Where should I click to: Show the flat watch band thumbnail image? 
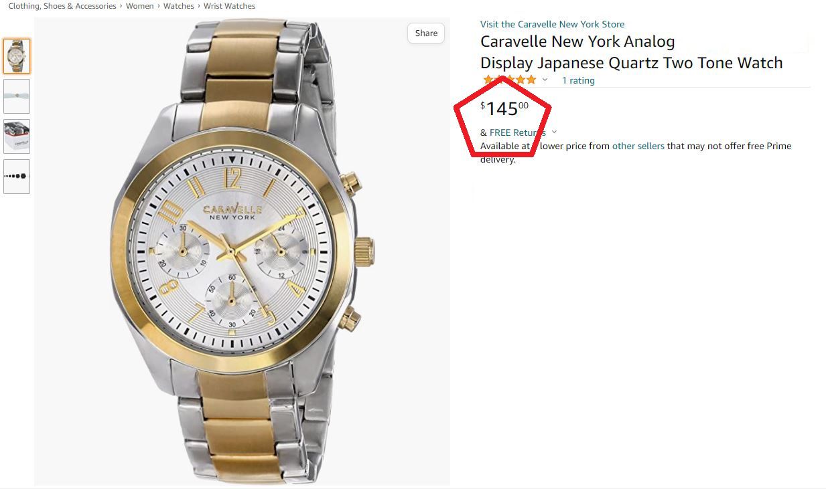(x=17, y=96)
